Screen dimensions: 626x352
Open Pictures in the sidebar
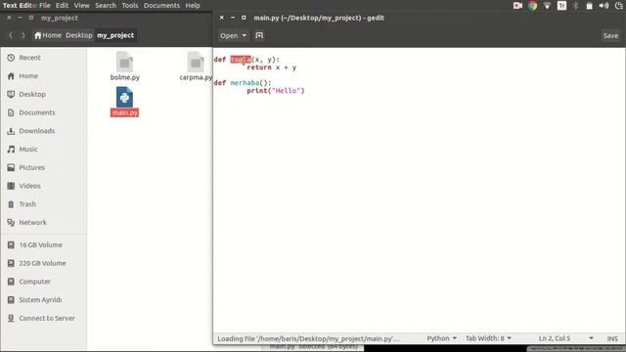click(x=31, y=167)
